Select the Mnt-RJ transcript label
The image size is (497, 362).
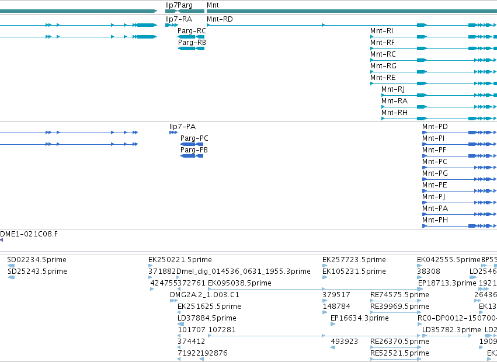393,89
